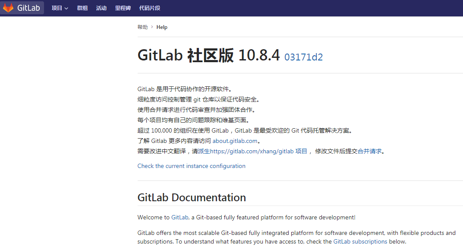Open the 派生 gitlab.com/xhang/gitlab 项目 link
This screenshot has height=247, width=463.
[x=252, y=151]
